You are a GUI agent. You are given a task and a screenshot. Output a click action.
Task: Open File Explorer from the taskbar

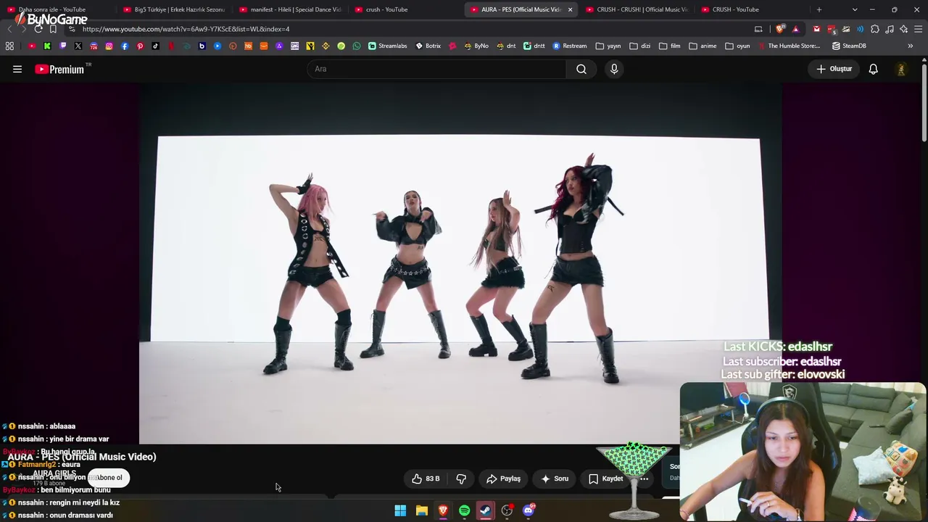point(422,510)
